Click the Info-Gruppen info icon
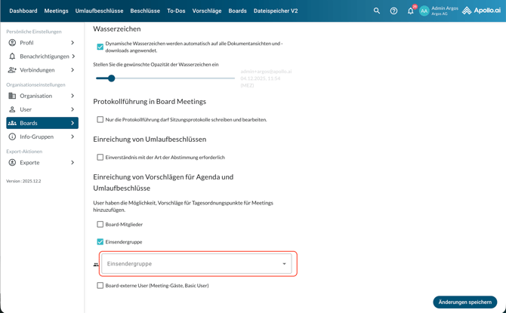 pos(12,137)
